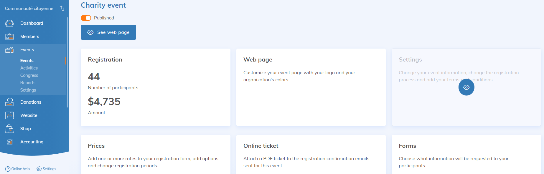Click the Website browser icon
Image resolution: width=544 pixels, height=174 pixels.
pos(9,115)
